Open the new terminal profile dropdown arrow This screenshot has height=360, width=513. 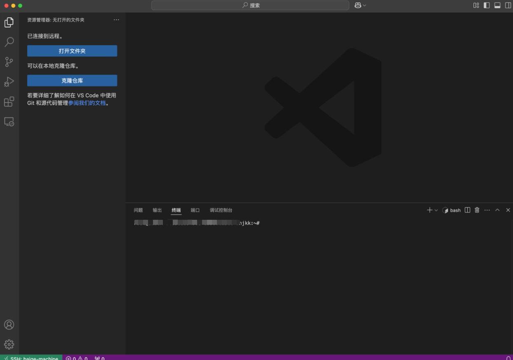[436, 210]
